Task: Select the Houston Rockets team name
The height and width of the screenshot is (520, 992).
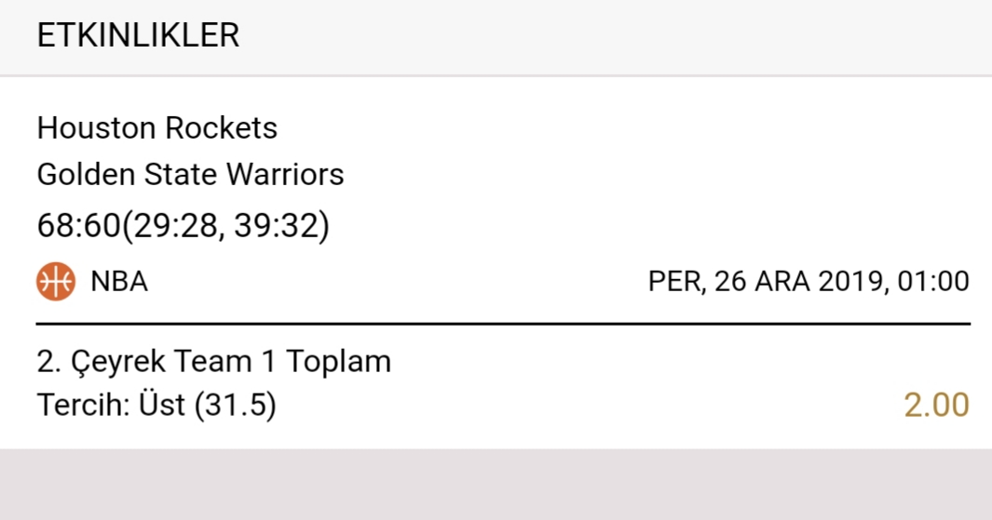Action: point(156,128)
